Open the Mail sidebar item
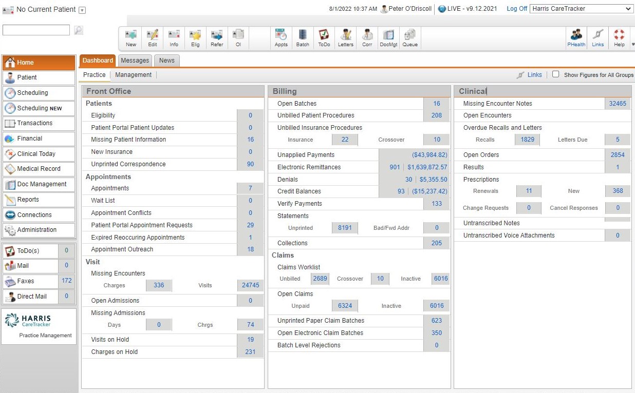Screen dimensions: 635x393 39,266
